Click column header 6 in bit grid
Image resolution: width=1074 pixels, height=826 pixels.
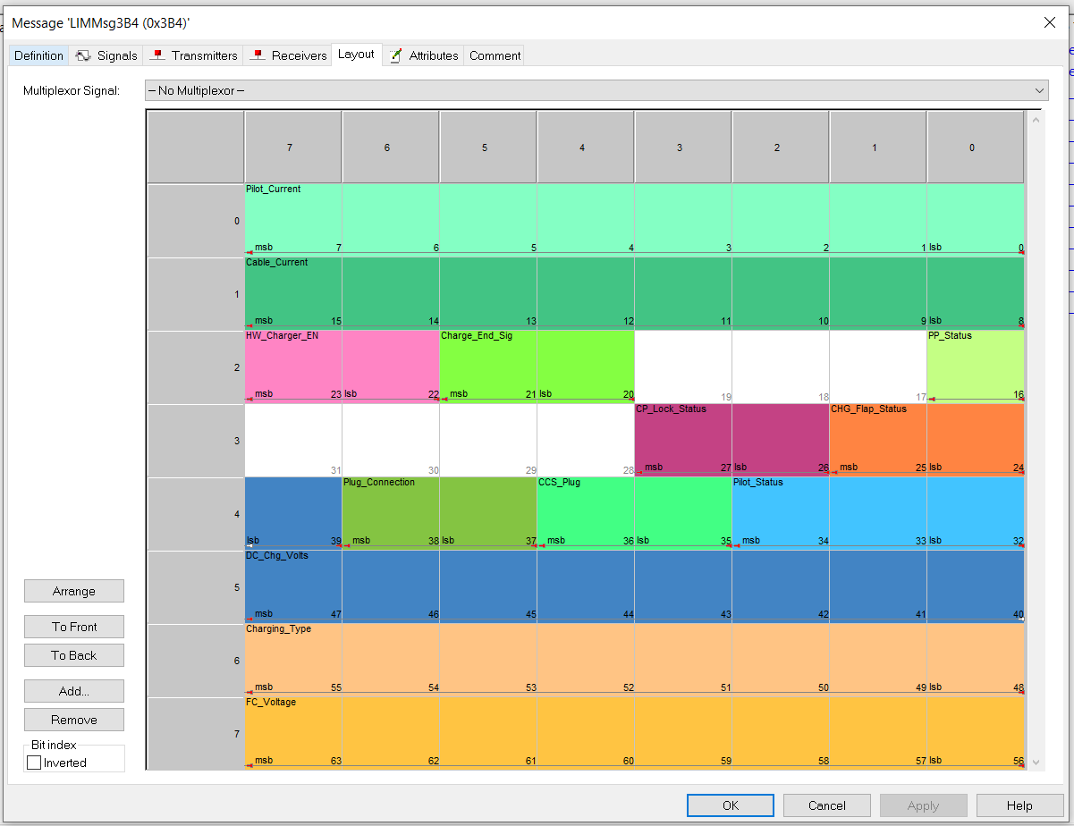[x=391, y=147]
